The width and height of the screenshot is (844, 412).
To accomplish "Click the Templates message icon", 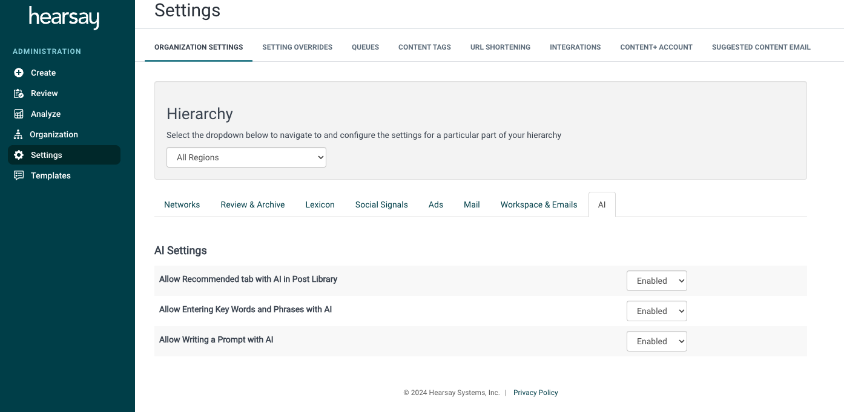I will [x=19, y=175].
